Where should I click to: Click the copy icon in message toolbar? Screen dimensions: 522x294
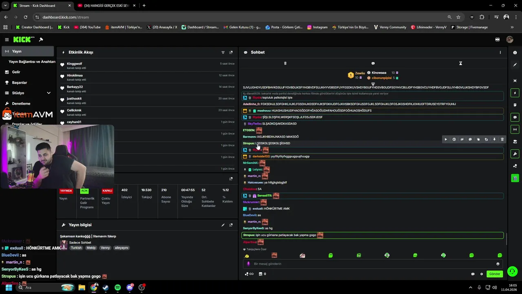[x=478, y=139]
